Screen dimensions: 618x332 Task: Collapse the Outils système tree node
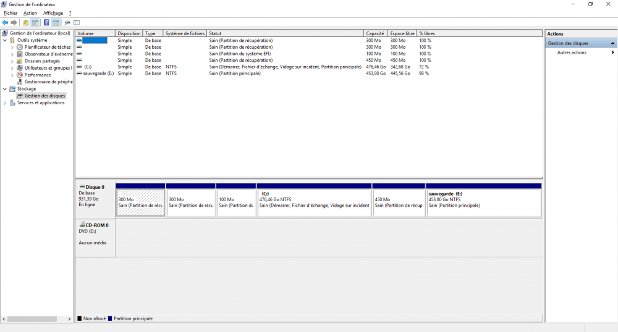[6, 40]
